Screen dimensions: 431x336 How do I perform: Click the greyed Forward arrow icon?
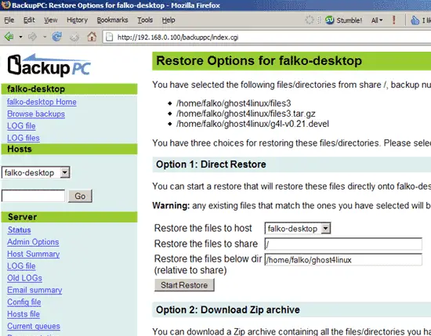[x=32, y=37]
